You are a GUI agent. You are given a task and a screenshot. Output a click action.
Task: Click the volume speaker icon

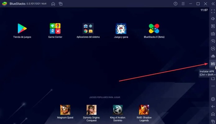click(x=213, y=19)
